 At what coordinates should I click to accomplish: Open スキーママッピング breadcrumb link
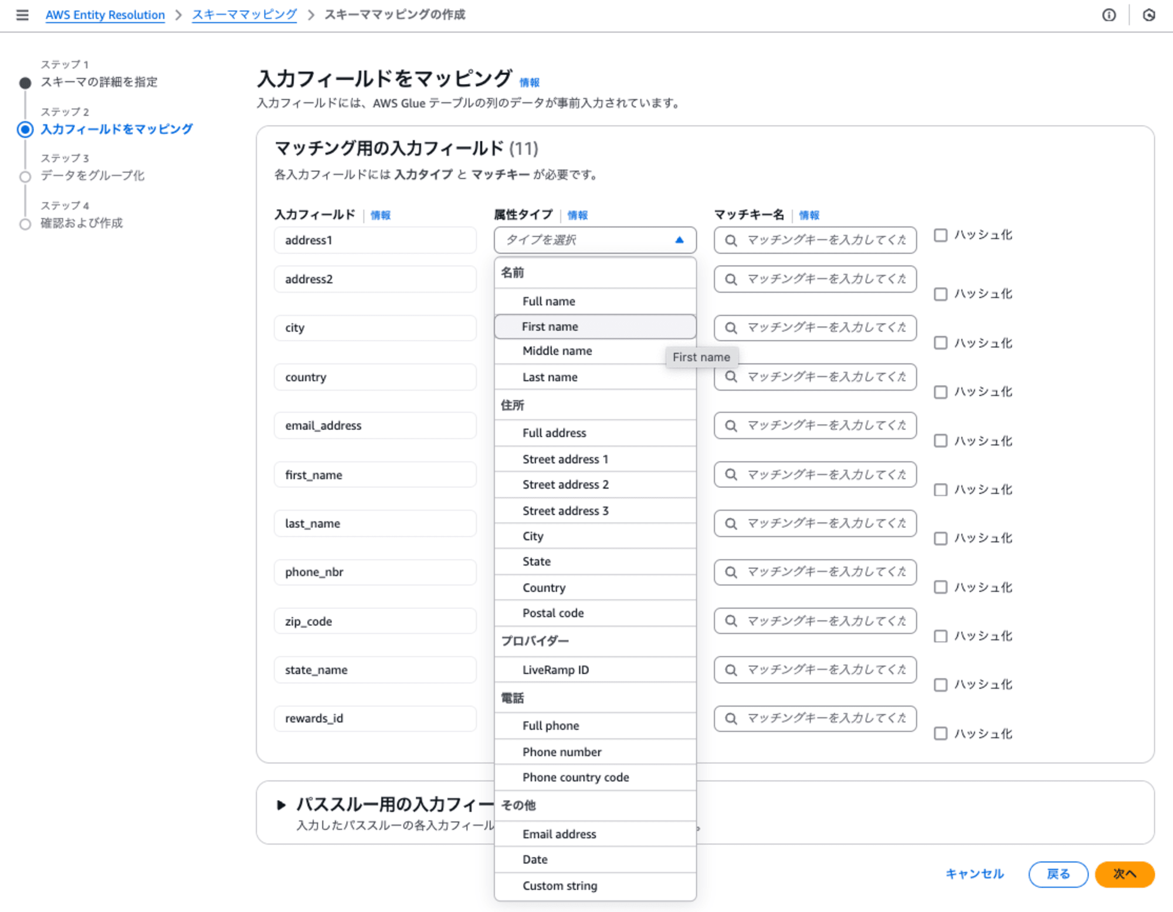coord(245,15)
